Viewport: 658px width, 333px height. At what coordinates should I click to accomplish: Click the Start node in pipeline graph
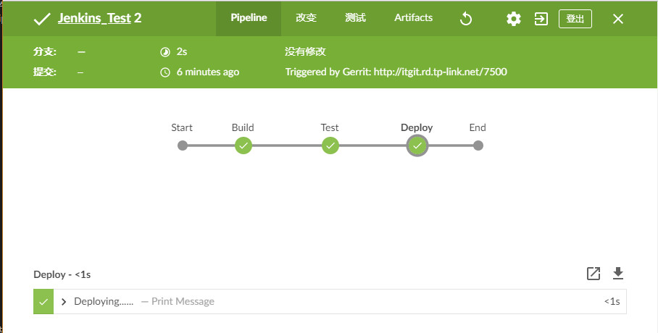[183, 146]
